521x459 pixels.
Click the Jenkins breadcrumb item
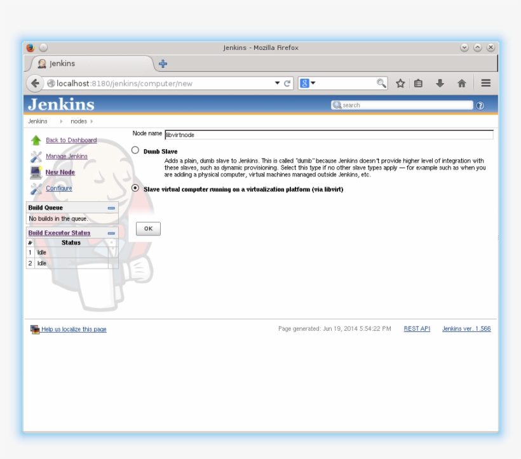[x=37, y=121]
